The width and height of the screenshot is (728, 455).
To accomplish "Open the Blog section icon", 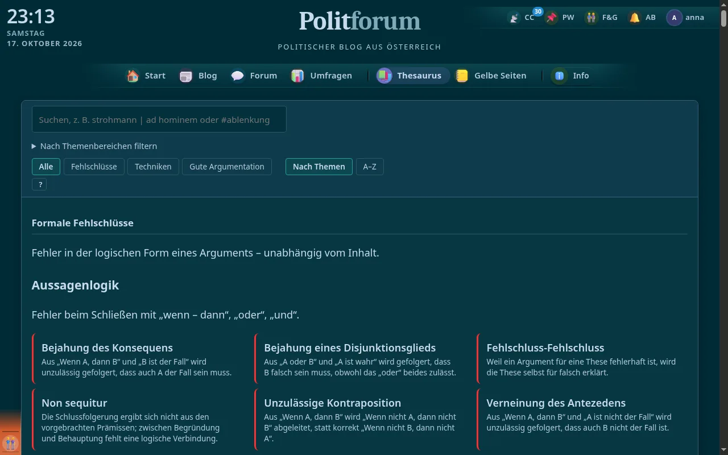I will point(186,76).
